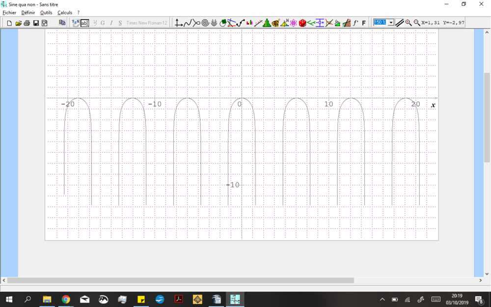Print the graph using the printer icon
The image size is (491, 307).
tap(27, 23)
